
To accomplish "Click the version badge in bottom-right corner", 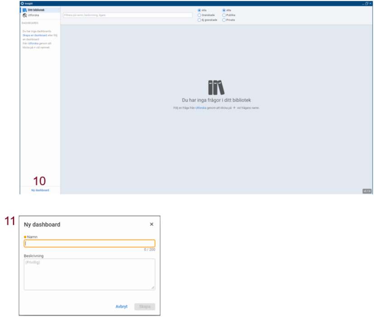I will (x=367, y=191).
